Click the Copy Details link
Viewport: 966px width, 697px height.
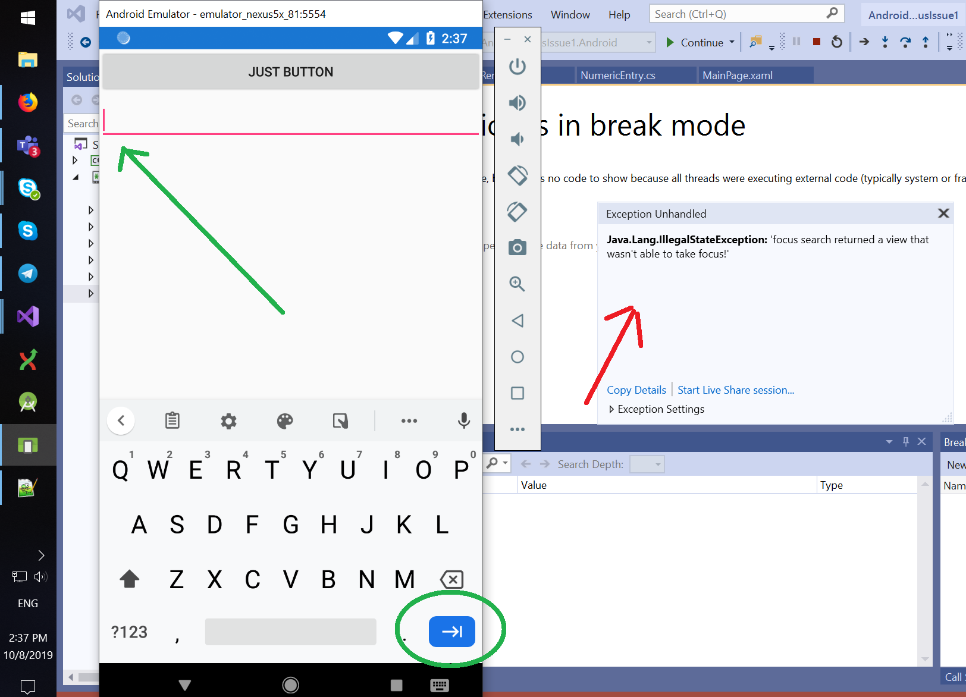pos(636,390)
